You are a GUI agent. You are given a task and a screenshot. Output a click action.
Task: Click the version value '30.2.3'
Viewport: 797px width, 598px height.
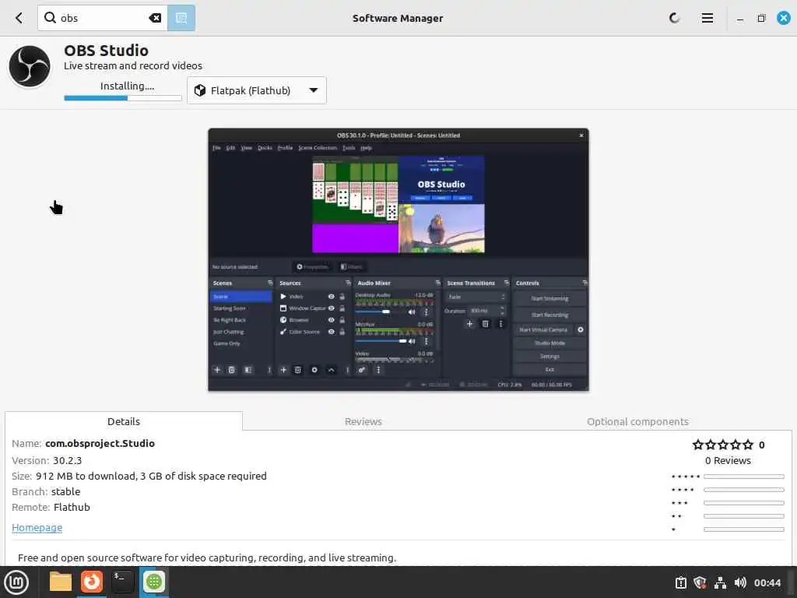pyautogui.click(x=67, y=460)
